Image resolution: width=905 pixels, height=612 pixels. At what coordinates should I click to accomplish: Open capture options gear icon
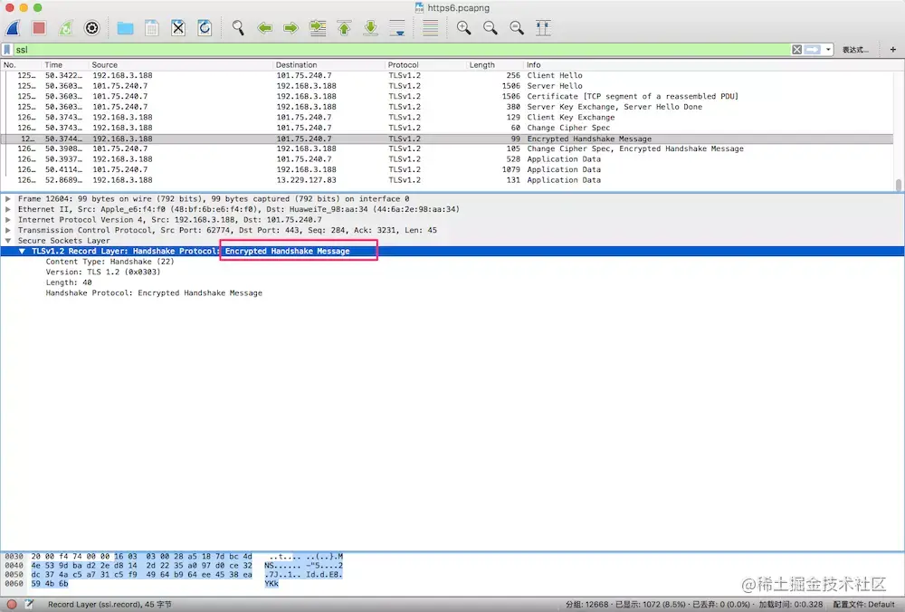[91, 28]
